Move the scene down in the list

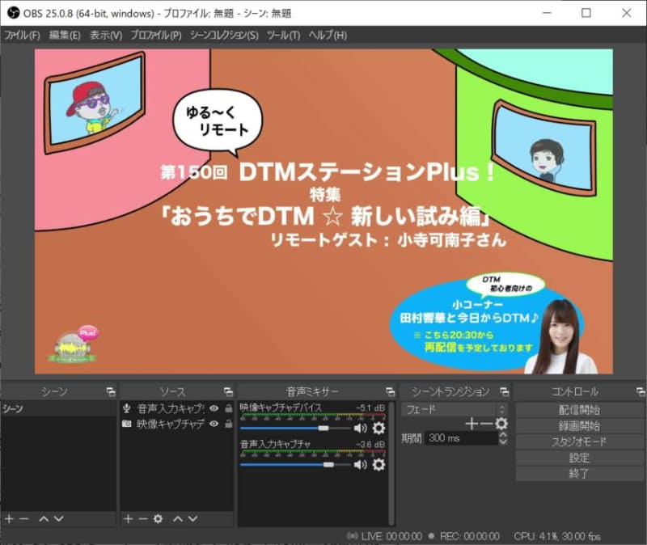[x=58, y=518]
